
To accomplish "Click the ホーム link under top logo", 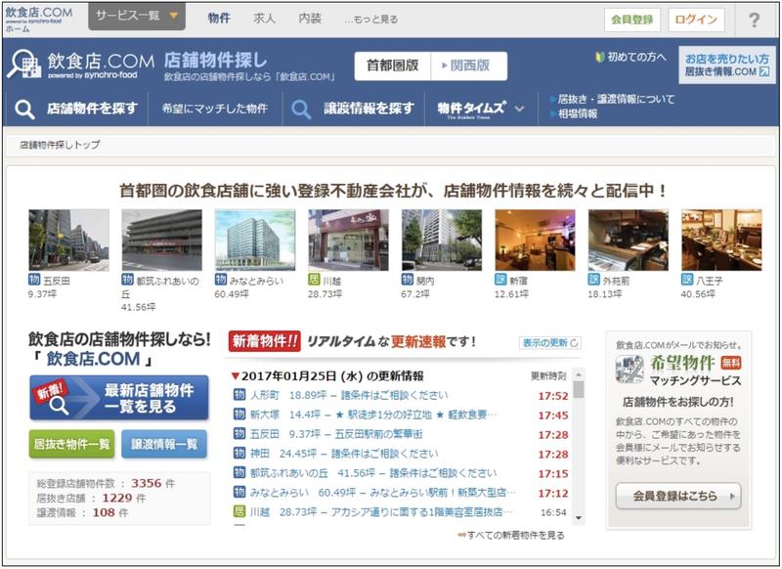I will (x=18, y=29).
